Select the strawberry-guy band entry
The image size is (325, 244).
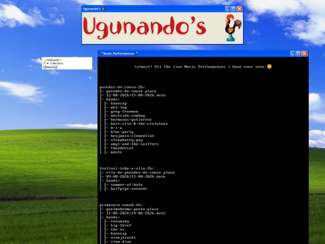coord(126,140)
